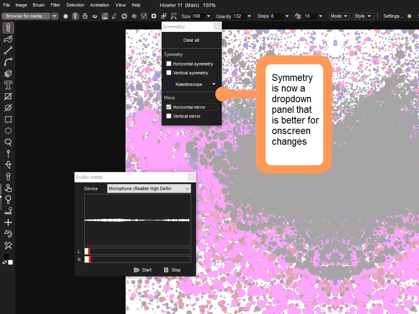
Task: Enable Horizontal symmetry checkbox
Action: pos(169,64)
